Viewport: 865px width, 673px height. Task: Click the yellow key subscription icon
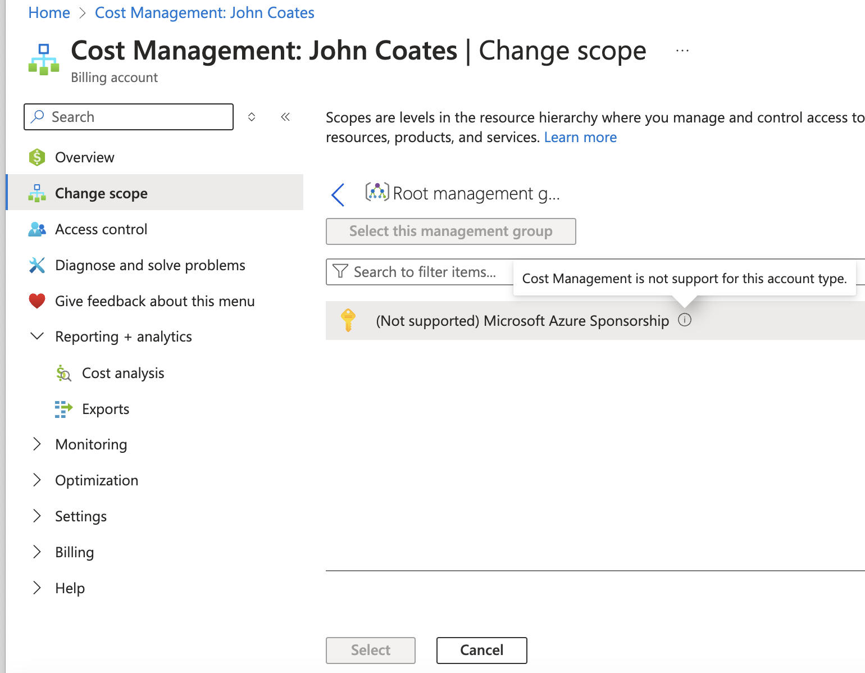coord(348,320)
